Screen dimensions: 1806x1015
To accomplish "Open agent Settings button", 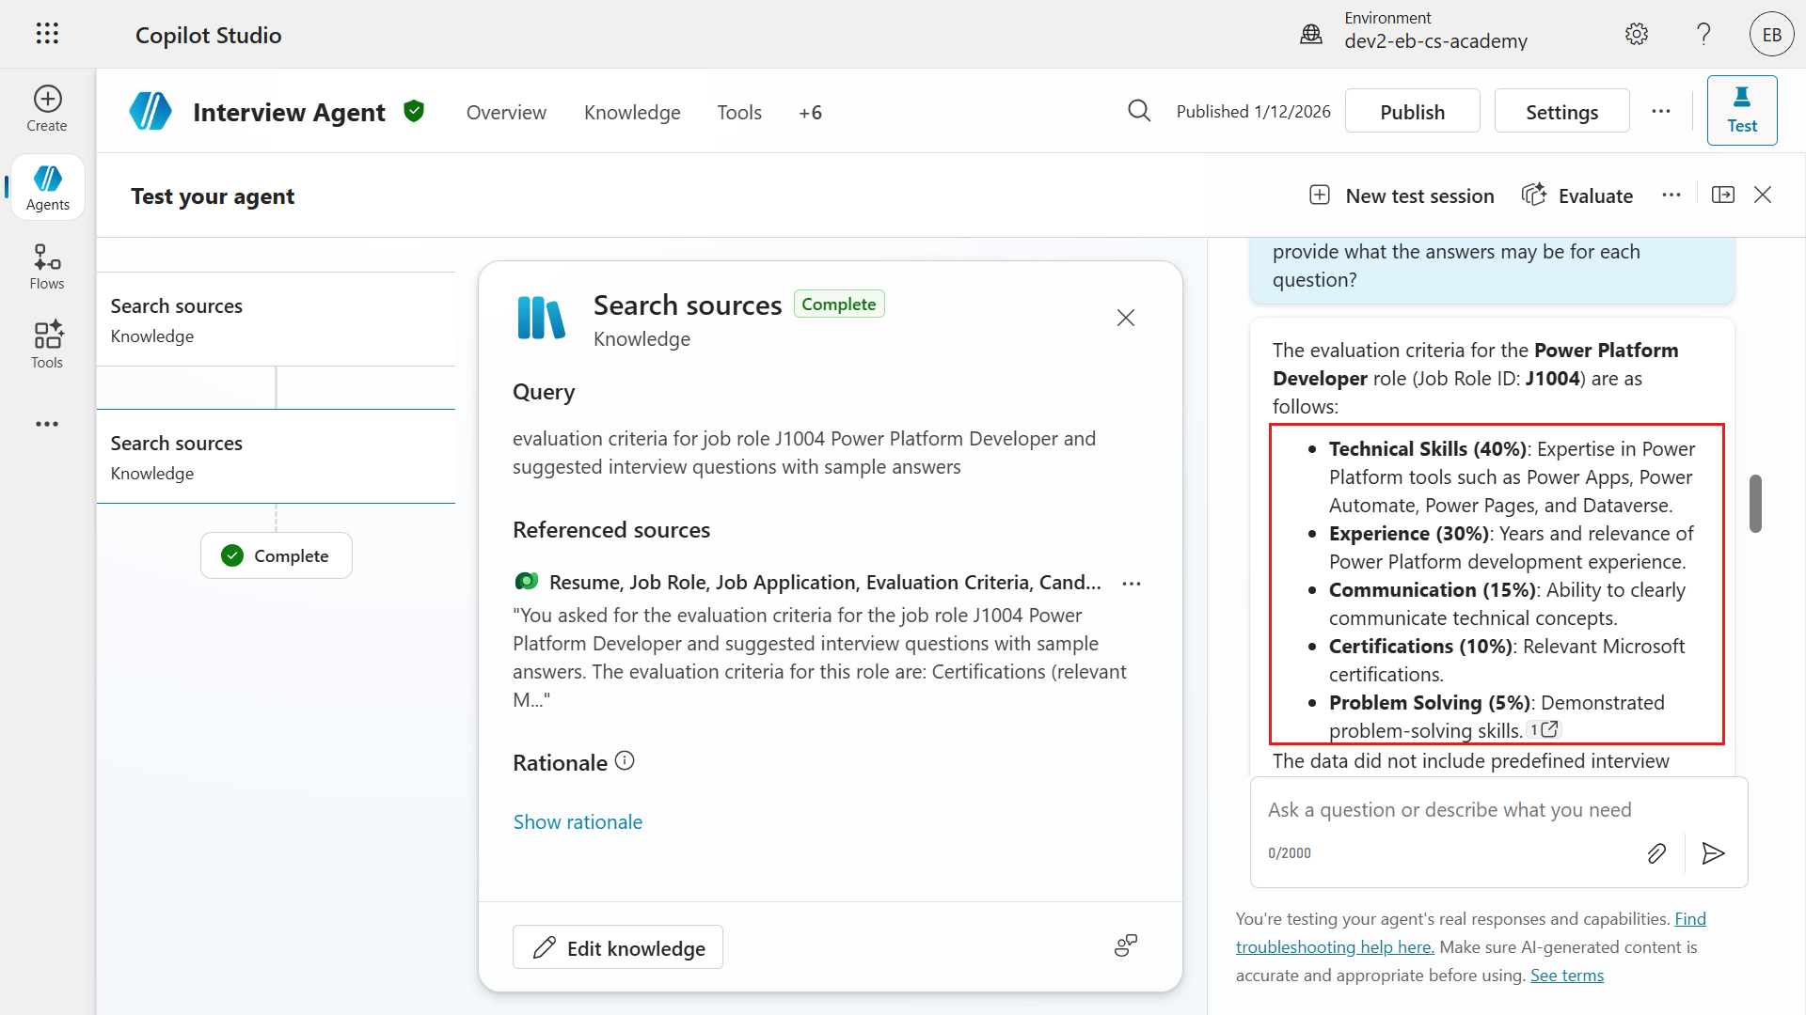I will coord(1561,111).
